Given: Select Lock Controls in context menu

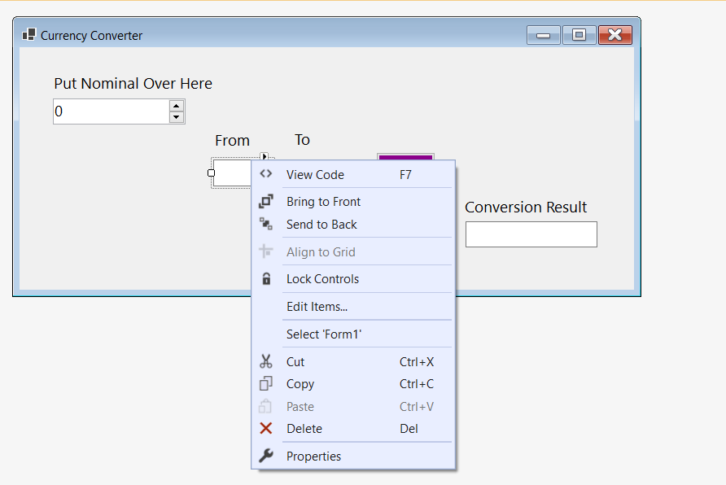Looking at the screenshot, I should coord(354,279).
